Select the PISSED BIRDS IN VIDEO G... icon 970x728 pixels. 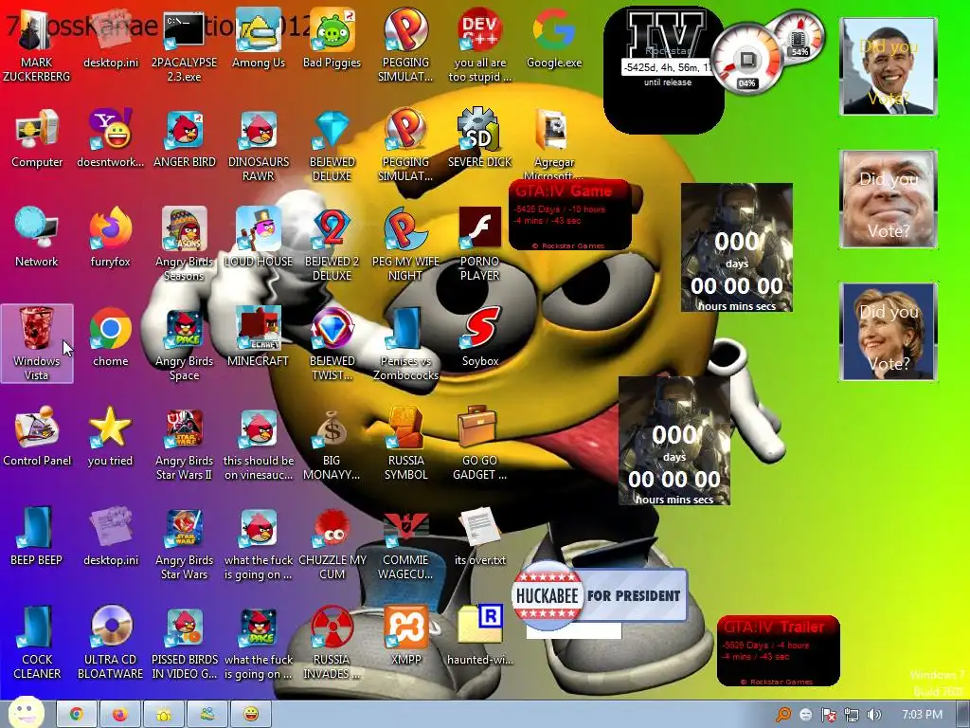click(185, 644)
